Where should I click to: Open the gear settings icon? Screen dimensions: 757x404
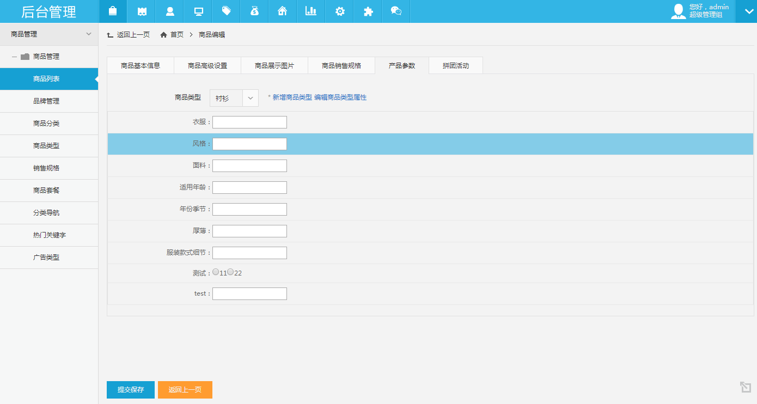point(340,11)
